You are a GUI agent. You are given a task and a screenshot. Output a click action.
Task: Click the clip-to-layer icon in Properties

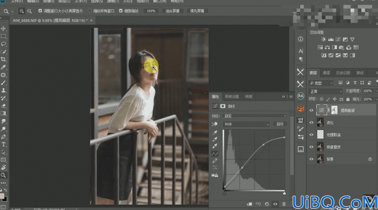click(249, 204)
